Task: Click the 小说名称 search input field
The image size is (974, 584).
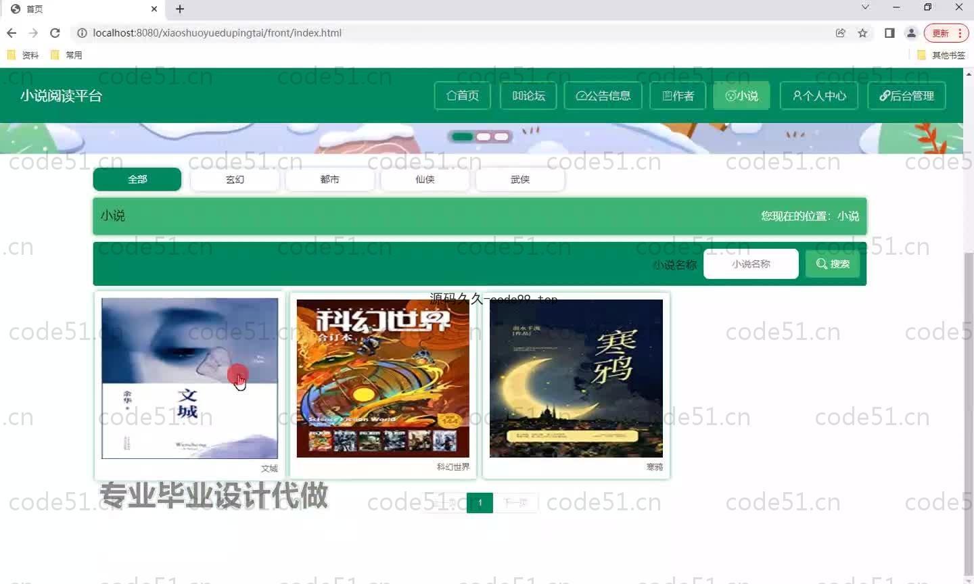Action: point(751,264)
